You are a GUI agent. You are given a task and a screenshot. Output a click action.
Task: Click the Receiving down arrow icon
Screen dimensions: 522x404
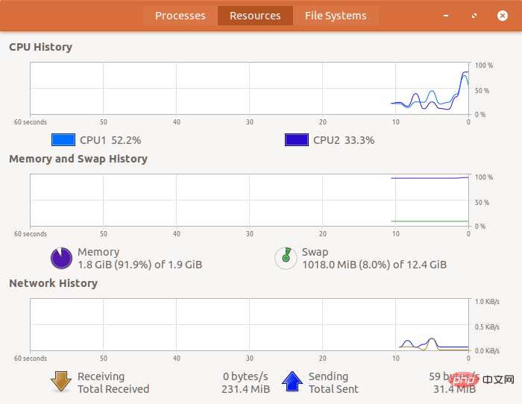pos(60,382)
